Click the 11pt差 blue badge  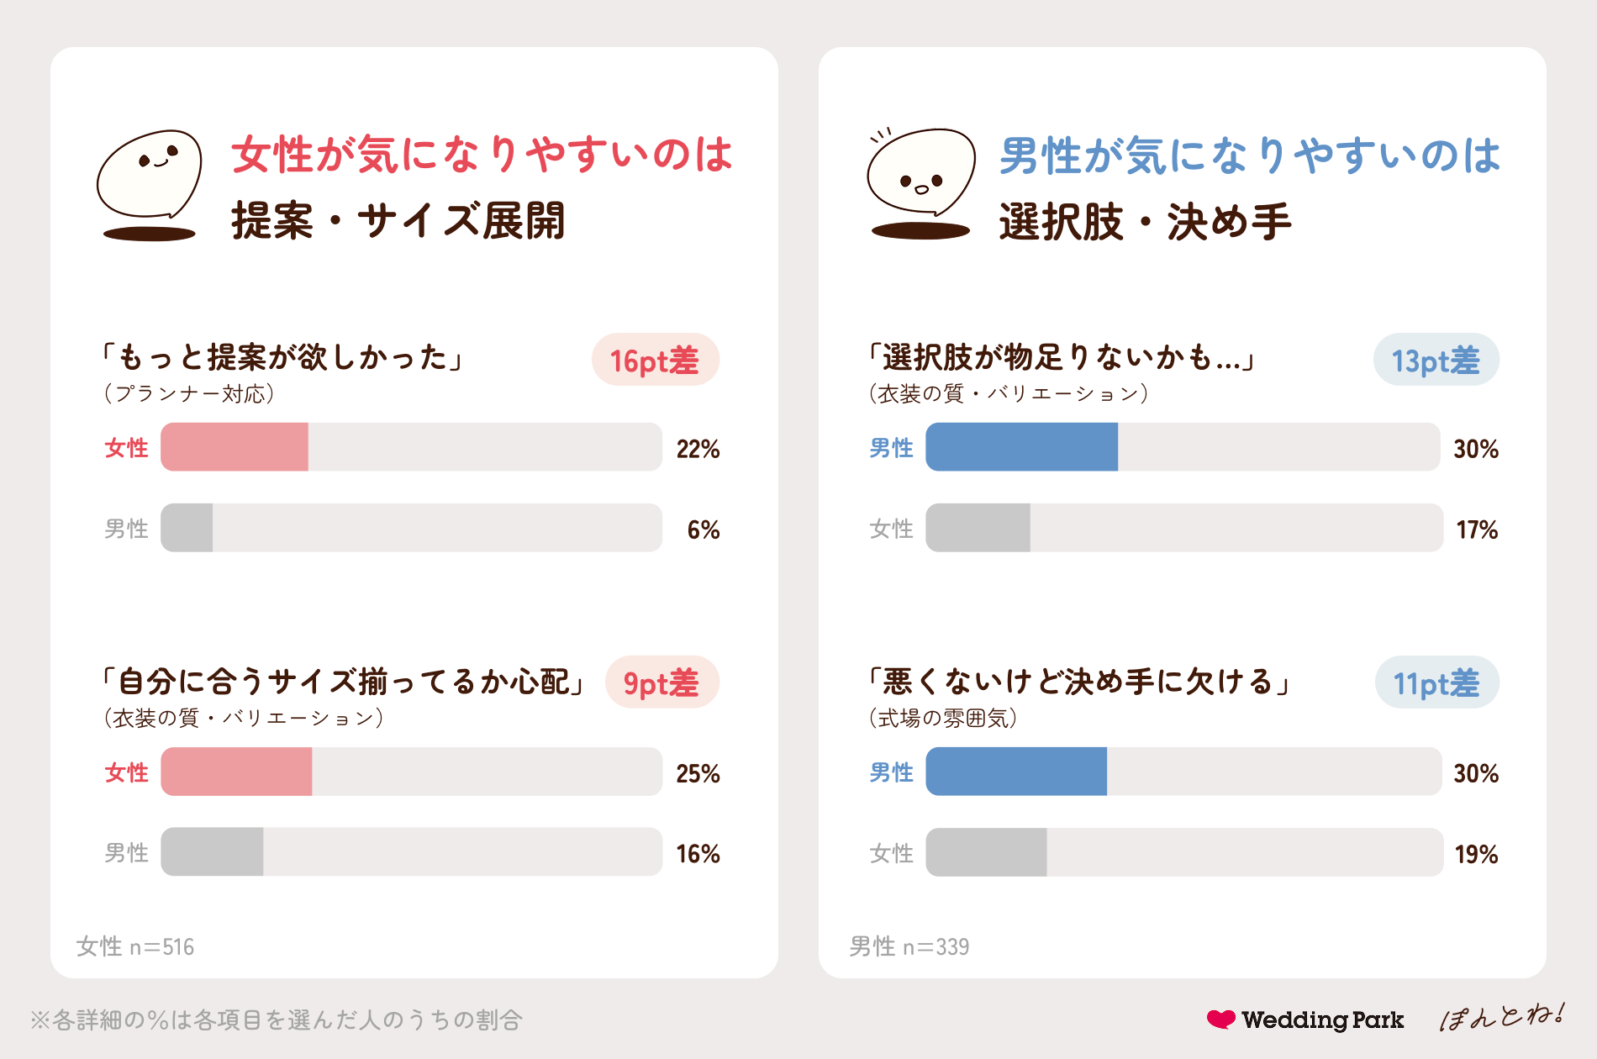1437,682
